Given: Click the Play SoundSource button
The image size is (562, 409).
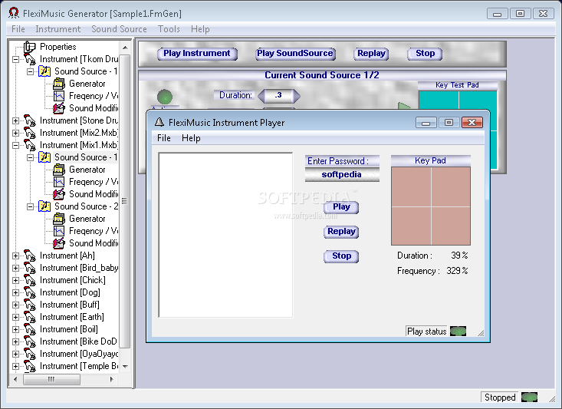Looking at the screenshot, I should [x=295, y=54].
